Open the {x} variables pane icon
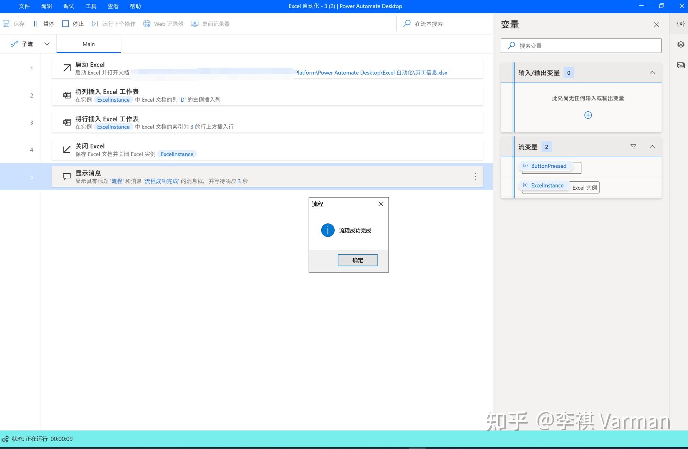Image resolution: width=688 pixels, height=449 pixels. [681, 24]
